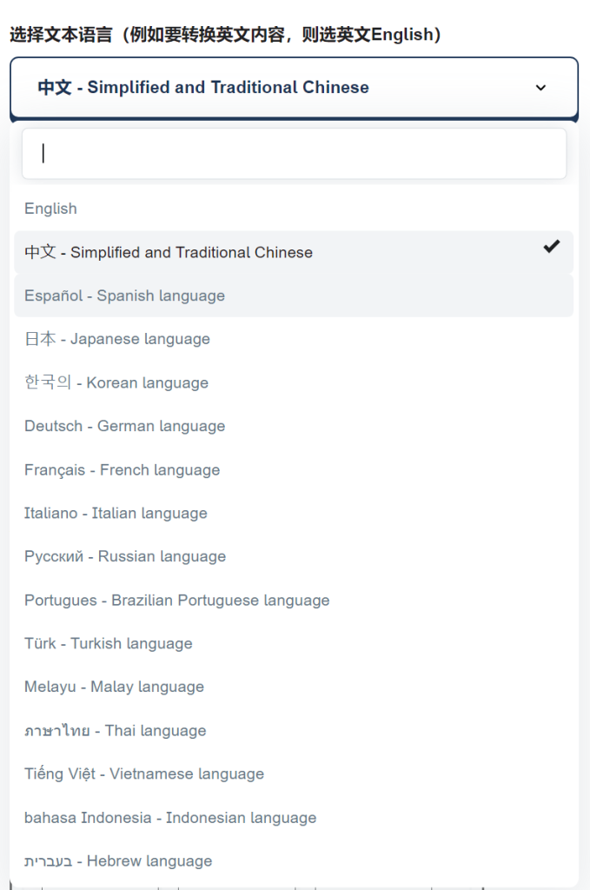Choose 한국의 - Korean language

pos(116,382)
